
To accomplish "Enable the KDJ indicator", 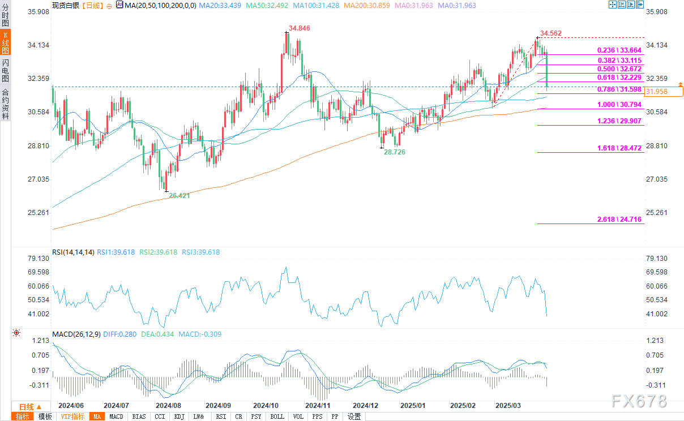I will pos(179,416).
